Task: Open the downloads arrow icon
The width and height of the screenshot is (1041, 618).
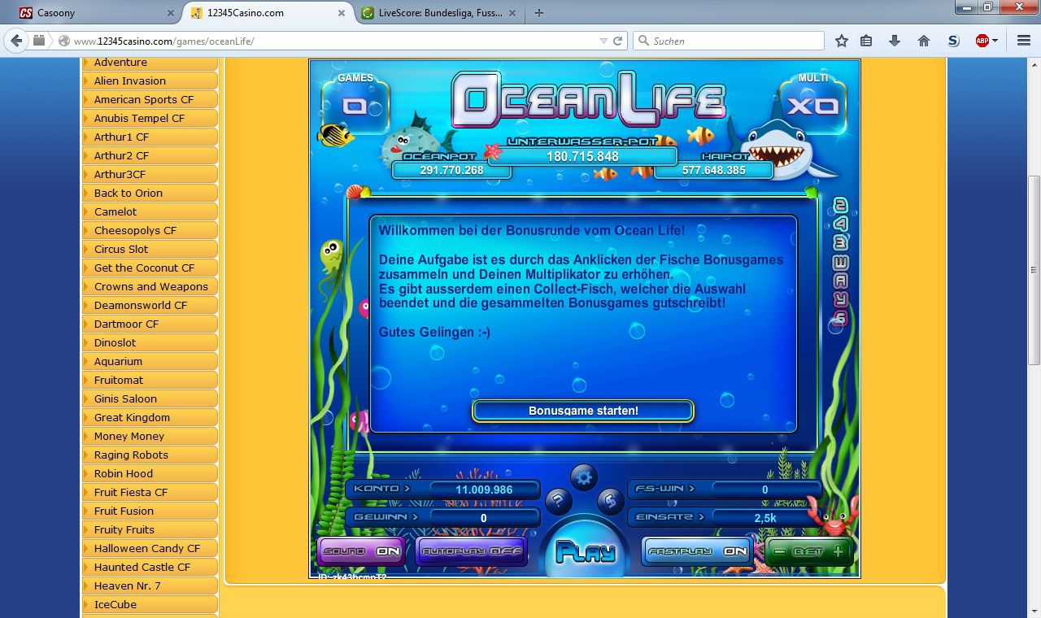Action: click(x=895, y=41)
